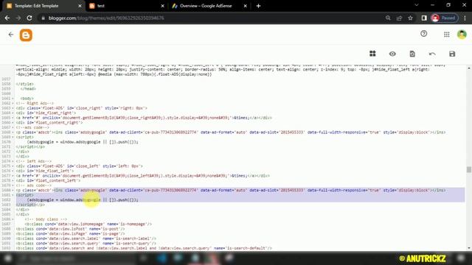
Task: Return via the Blogger back arrow
Action: [x=11, y=35]
